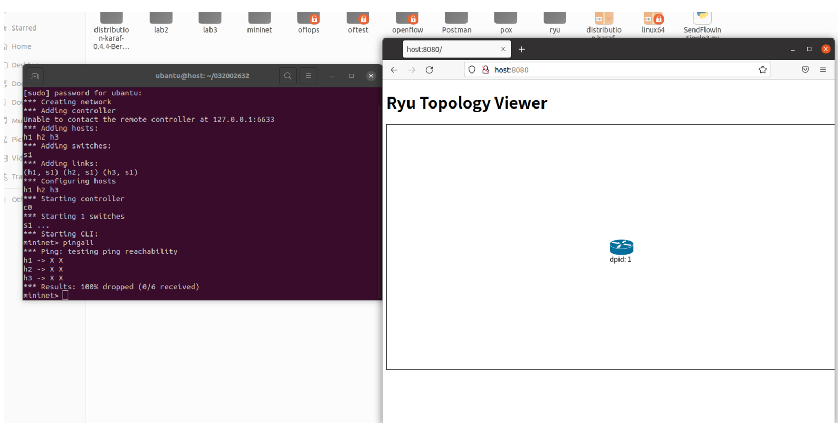Screen dimensions: 838x423
Task: Click the pingall results line in terminal
Action: (111, 287)
